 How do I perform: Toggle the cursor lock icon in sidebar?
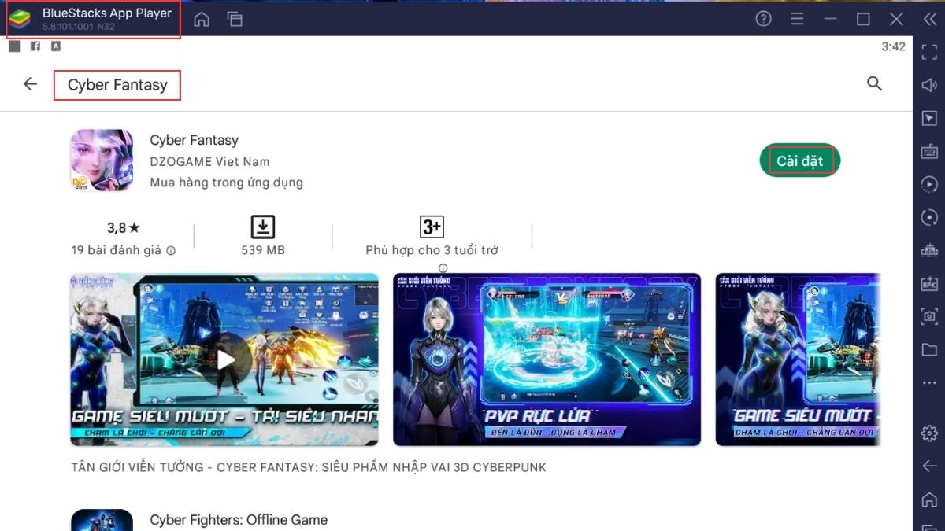(929, 118)
